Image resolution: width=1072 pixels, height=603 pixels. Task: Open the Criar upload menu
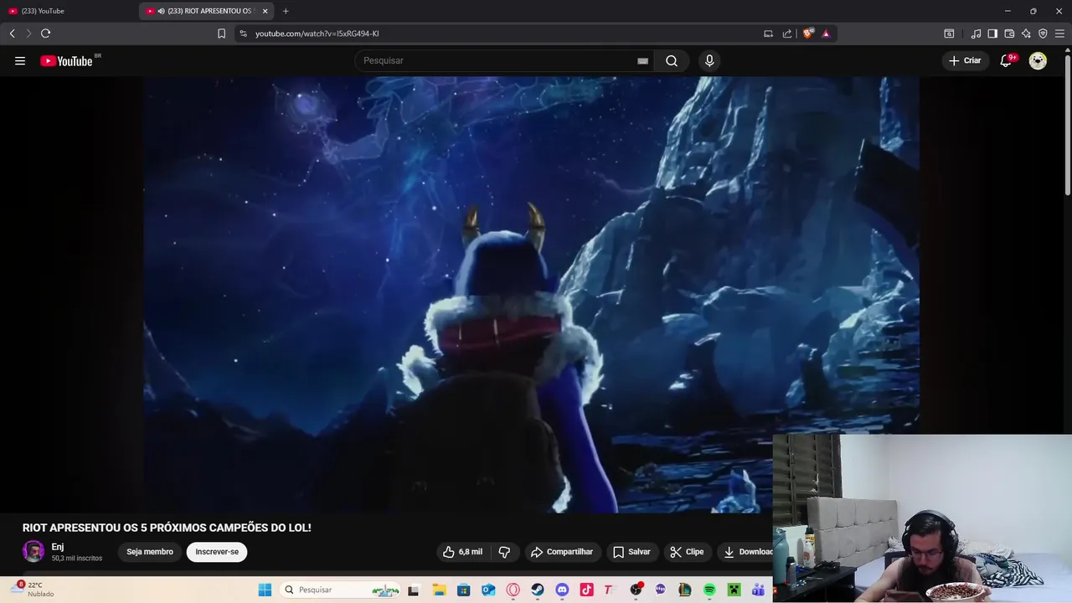pos(964,60)
